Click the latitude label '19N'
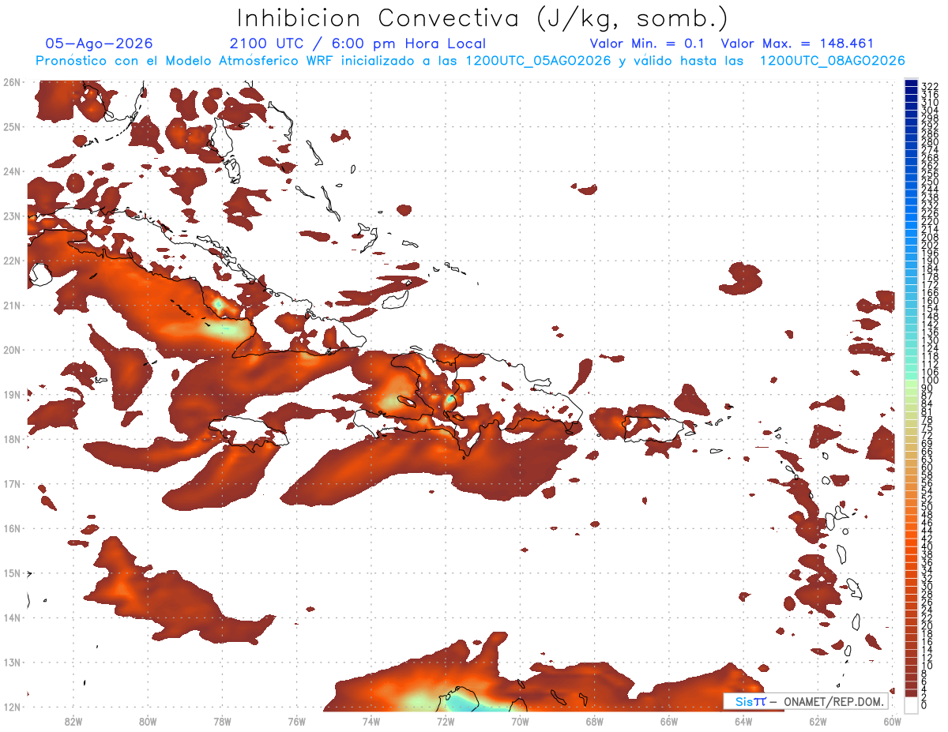948x732 pixels. click(12, 394)
